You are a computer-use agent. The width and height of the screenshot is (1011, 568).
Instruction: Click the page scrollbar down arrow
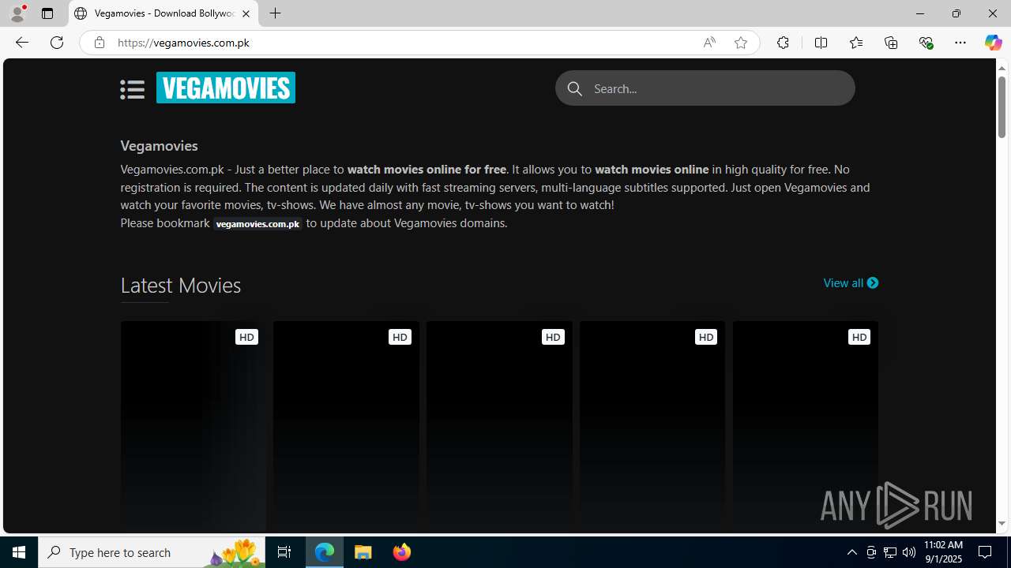1002,523
